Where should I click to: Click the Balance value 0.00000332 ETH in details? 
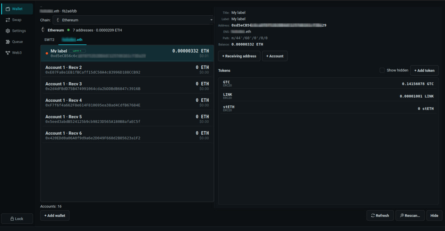(247, 44)
